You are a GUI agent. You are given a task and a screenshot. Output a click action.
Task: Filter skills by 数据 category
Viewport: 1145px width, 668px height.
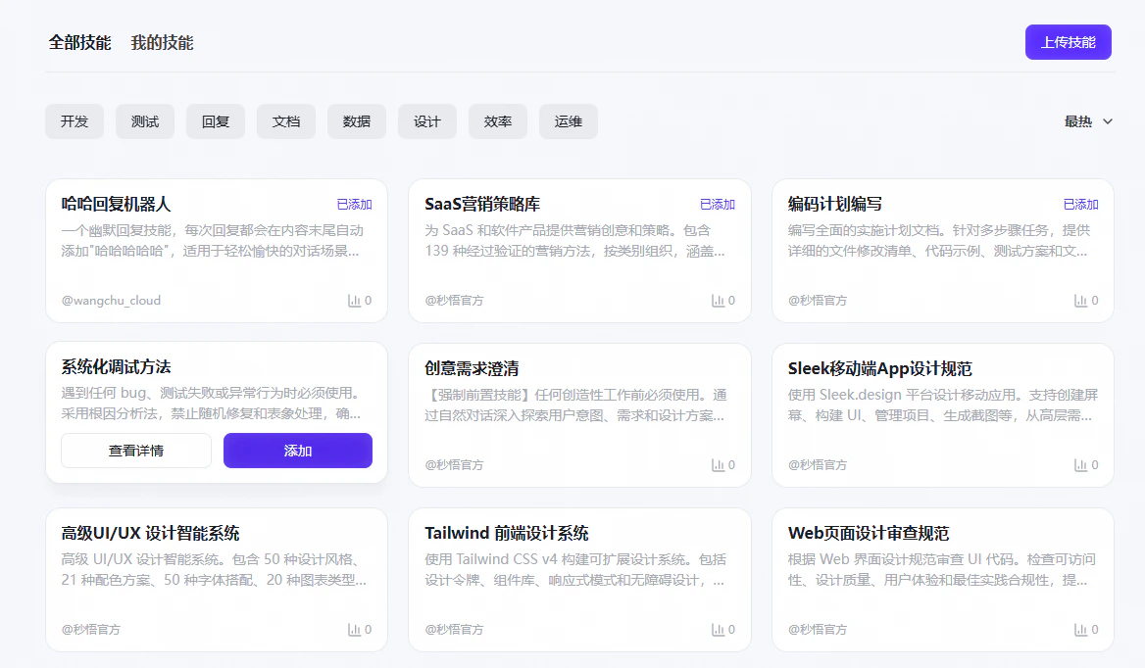point(357,121)
